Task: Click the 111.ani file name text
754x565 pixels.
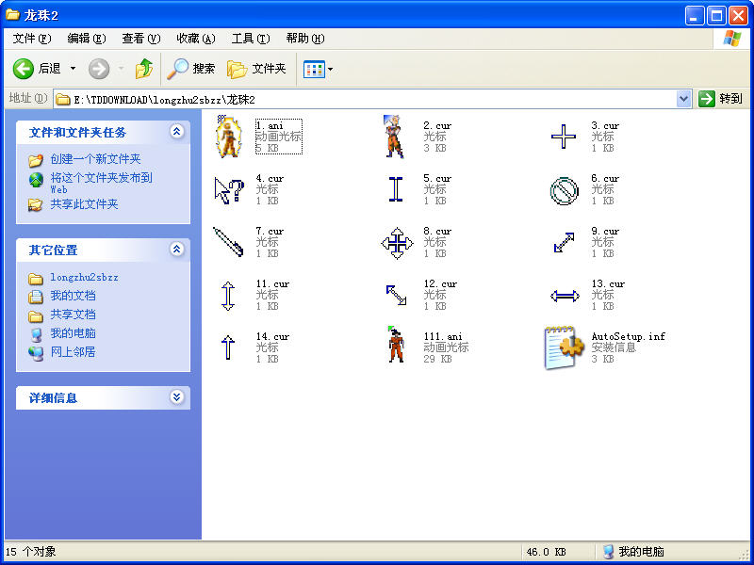Action: tap(443, 336)
